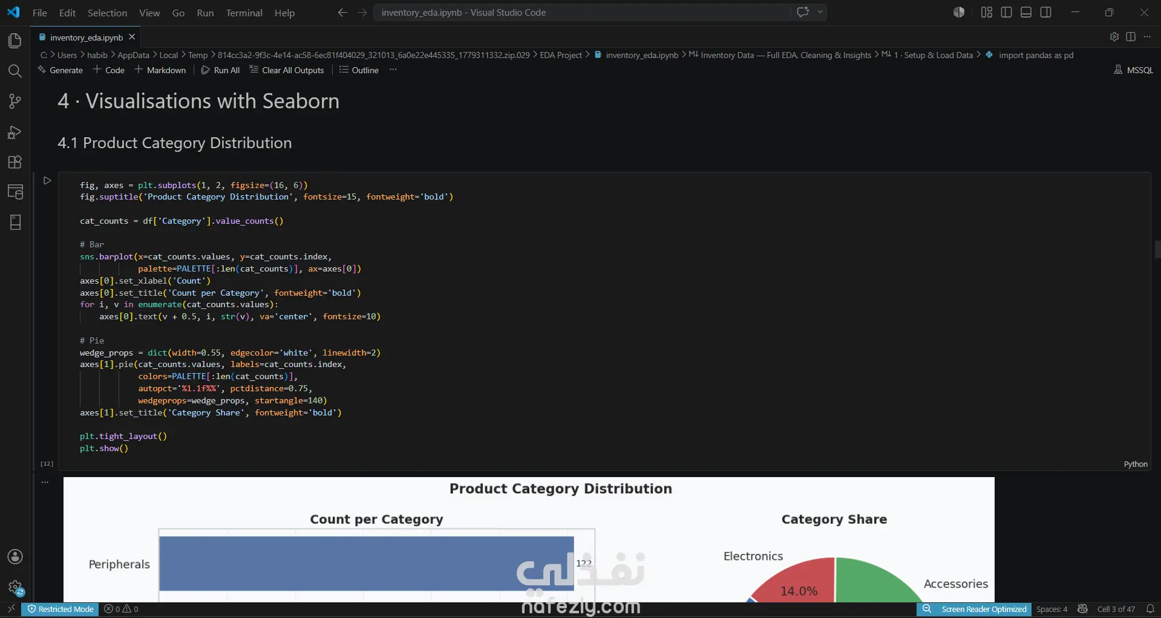Add a Code cell

pos(109,70)
